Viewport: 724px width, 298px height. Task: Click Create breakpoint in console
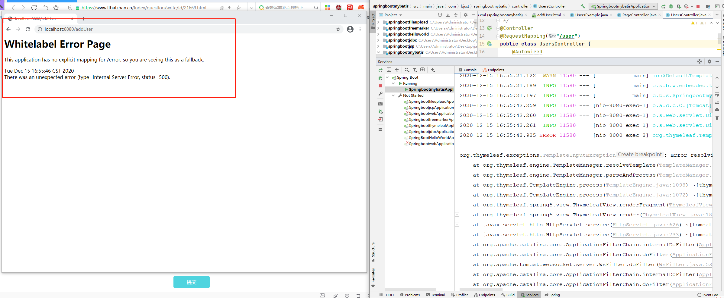click(640, 155)
